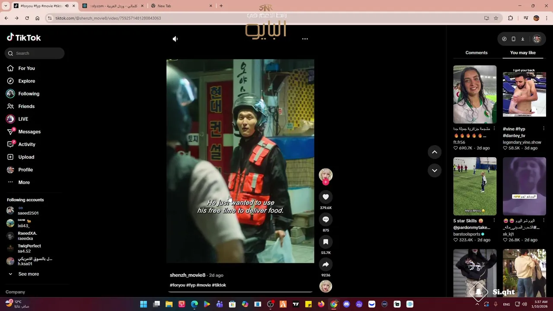Mute the video with the speaker icon
Screen dimensions: 553x311
(175, 39)
